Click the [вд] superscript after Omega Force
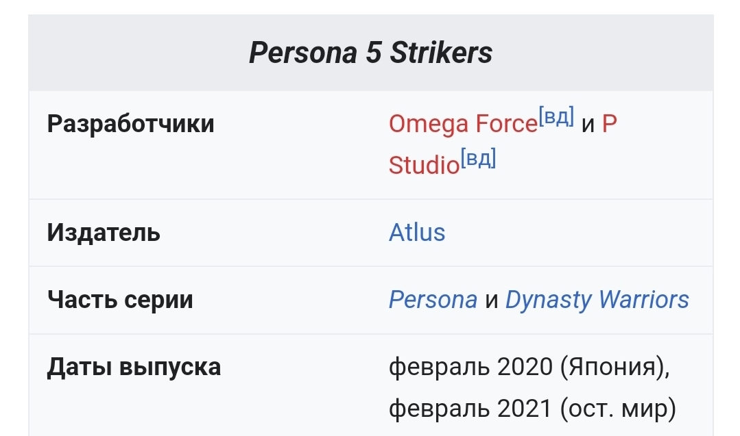The width and height of the screenshot is (740, 436). [556, 116]
